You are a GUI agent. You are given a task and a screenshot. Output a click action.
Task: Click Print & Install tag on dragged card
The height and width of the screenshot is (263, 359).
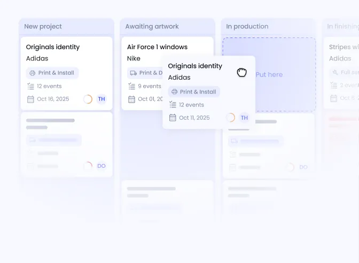click(194, 91)
